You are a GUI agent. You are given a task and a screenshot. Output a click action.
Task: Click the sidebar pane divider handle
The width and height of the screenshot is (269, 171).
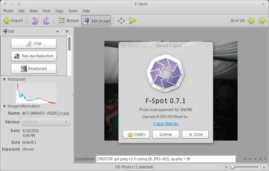click(73, 95)
